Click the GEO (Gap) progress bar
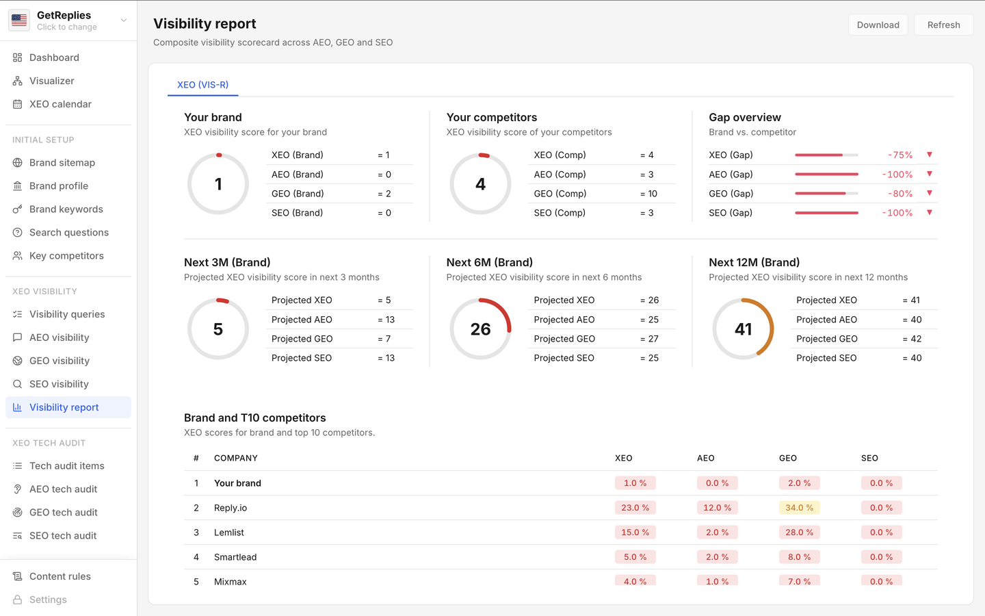Screen dimensions: 985x616 tap(826, 194)
